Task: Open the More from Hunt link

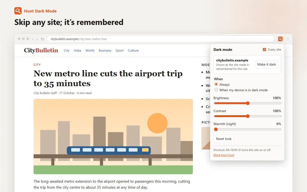Action: [224, 155]
